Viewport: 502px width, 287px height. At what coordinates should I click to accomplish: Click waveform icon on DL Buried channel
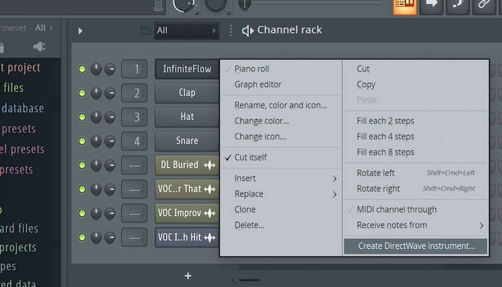pos(210,165)
